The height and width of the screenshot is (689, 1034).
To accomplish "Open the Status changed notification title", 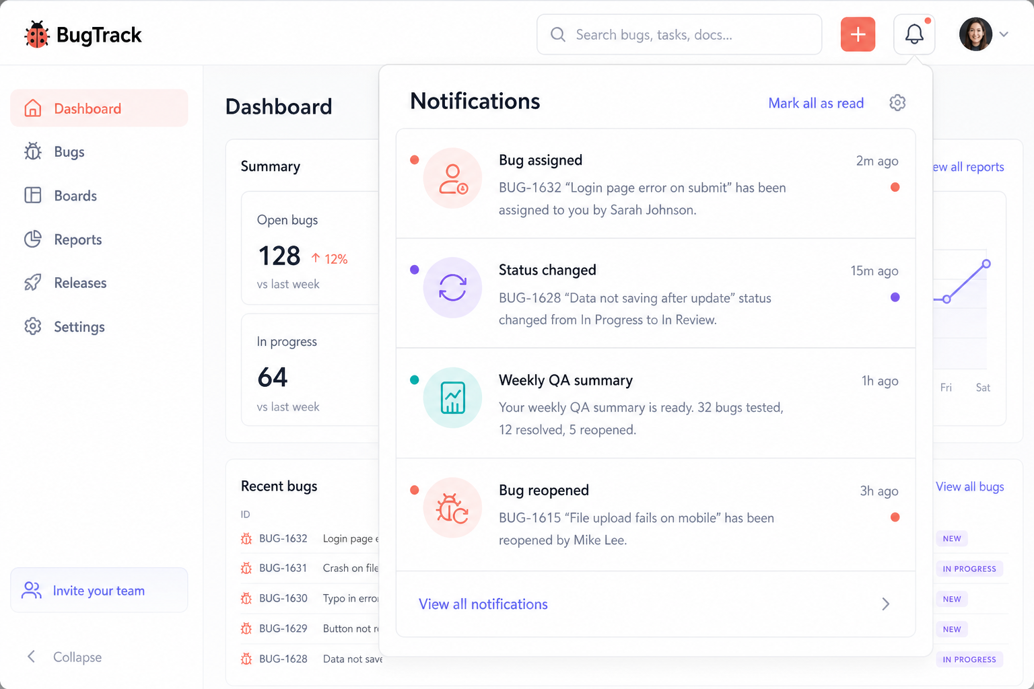I will tap(547, 270).
